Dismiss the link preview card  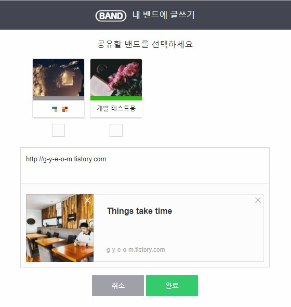point(258,200)
